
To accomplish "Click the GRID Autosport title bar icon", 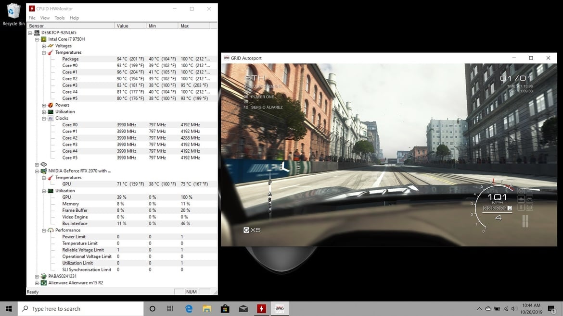I will tap(227, 58).
